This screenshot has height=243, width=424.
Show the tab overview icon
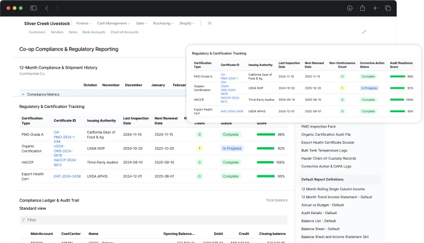pyautogui.click(x=388, y=8)
